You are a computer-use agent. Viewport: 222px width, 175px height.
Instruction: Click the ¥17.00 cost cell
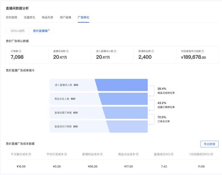click(x=129, y=166)
